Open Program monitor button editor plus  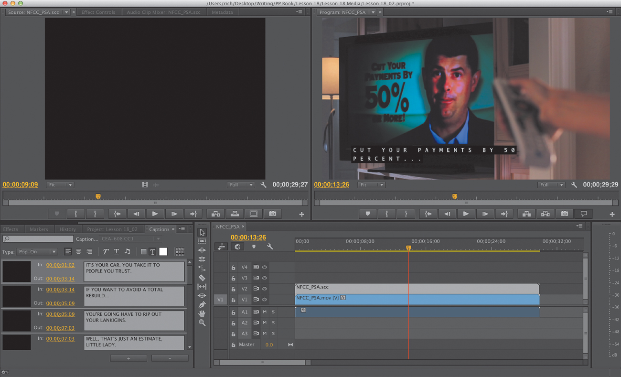pyautogui.click(x=612, y=215)
